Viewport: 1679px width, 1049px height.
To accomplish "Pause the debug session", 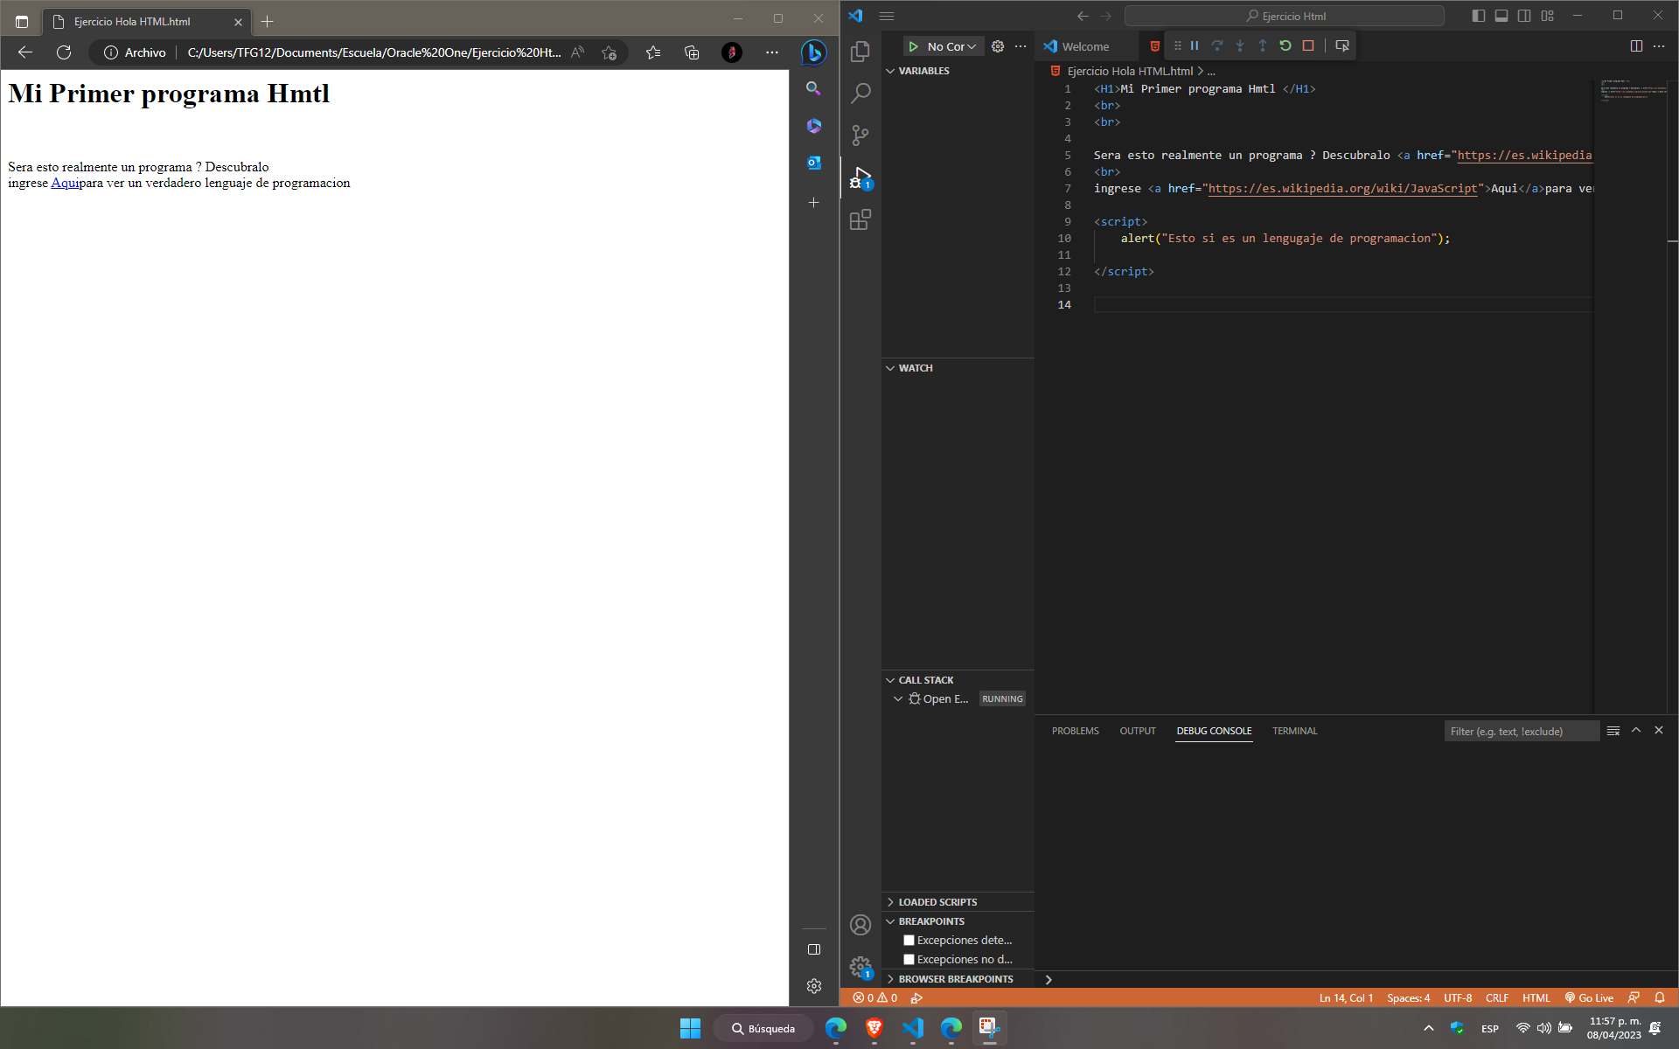I will coord(1195,45).
